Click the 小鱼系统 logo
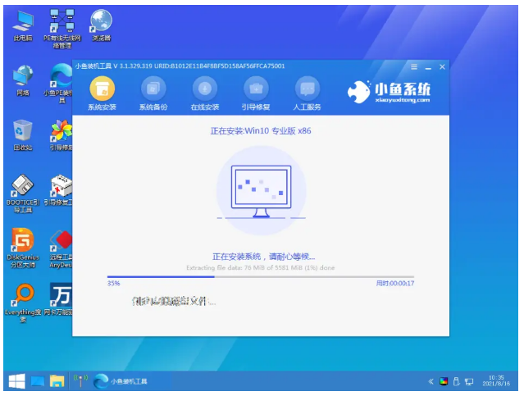 pos(389,92)
